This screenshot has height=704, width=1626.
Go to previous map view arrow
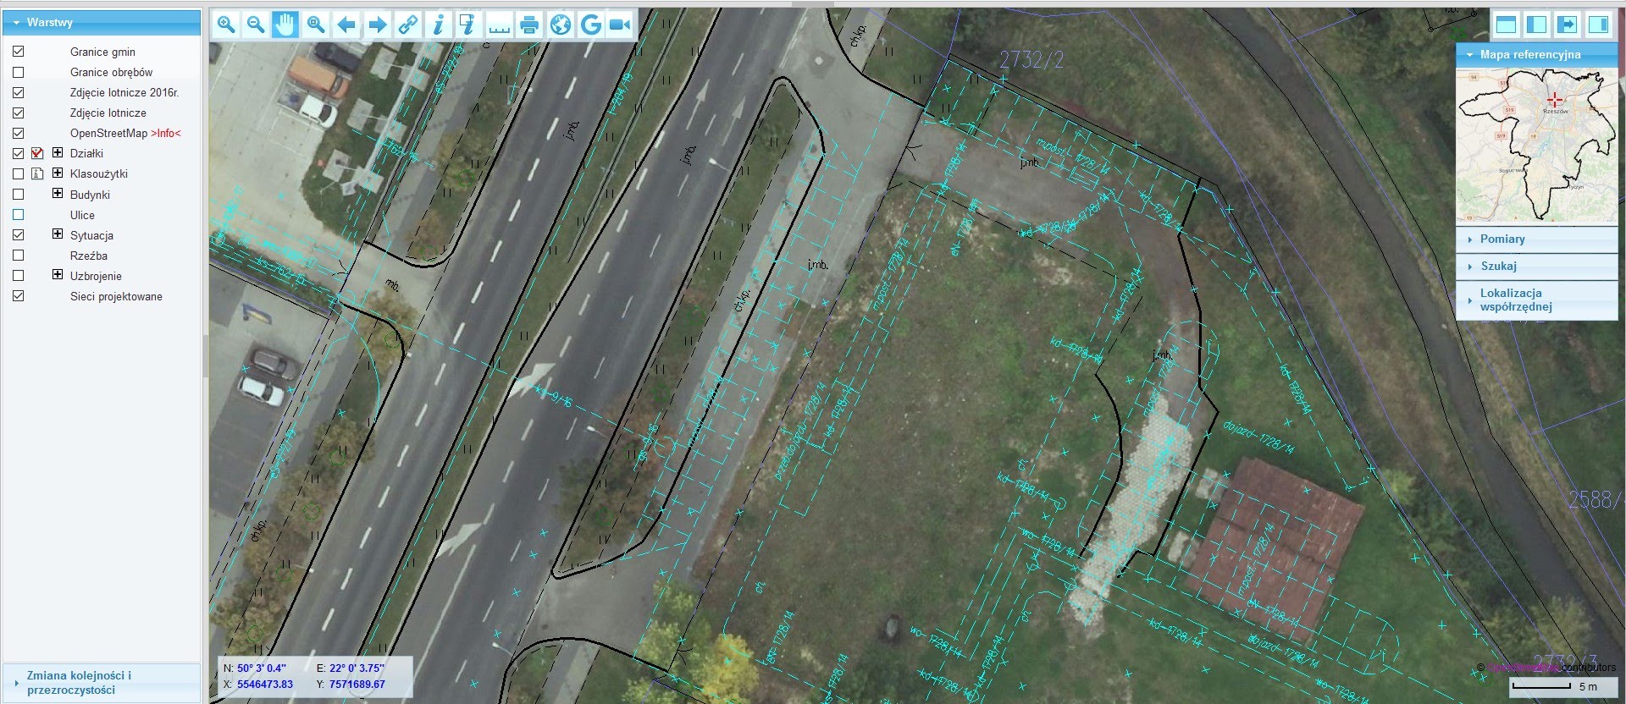point(346,25)
